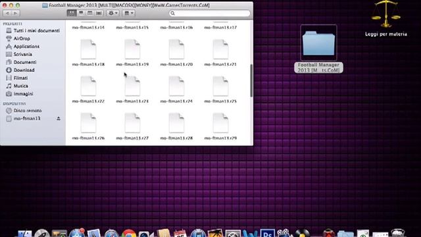Click Finder window title folder icon
This screenshot has height=237, width=421.
pyautogui.click(x=45, y=5)
